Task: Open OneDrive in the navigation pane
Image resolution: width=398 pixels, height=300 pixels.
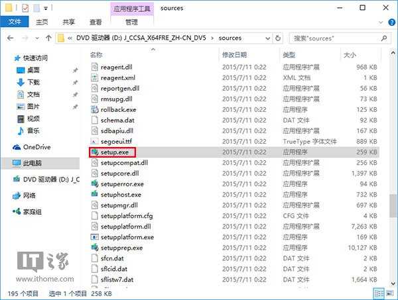Action: pos(32,147)
